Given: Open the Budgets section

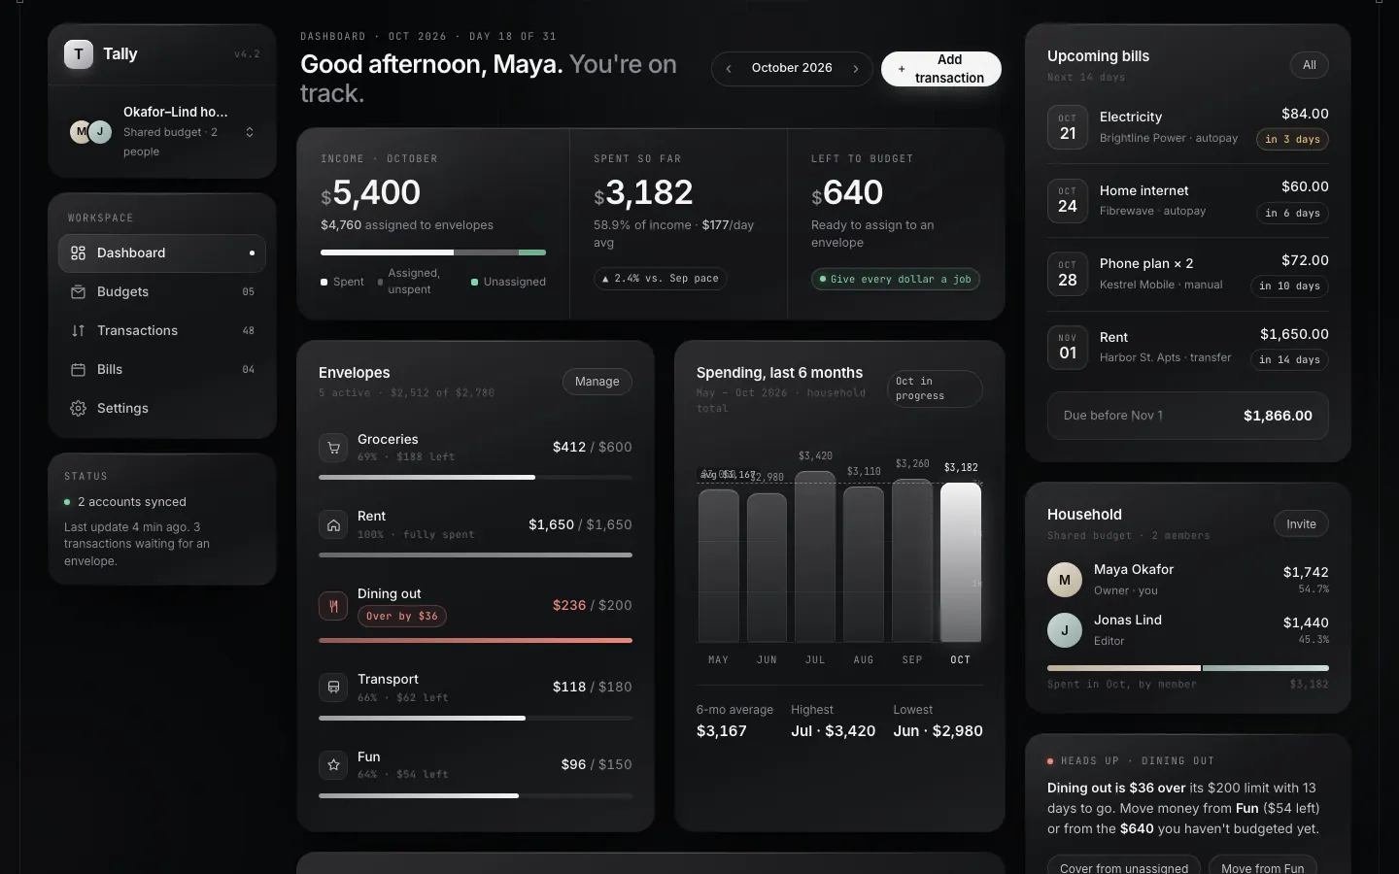Looking at the screenshot, I should [162, 292].
